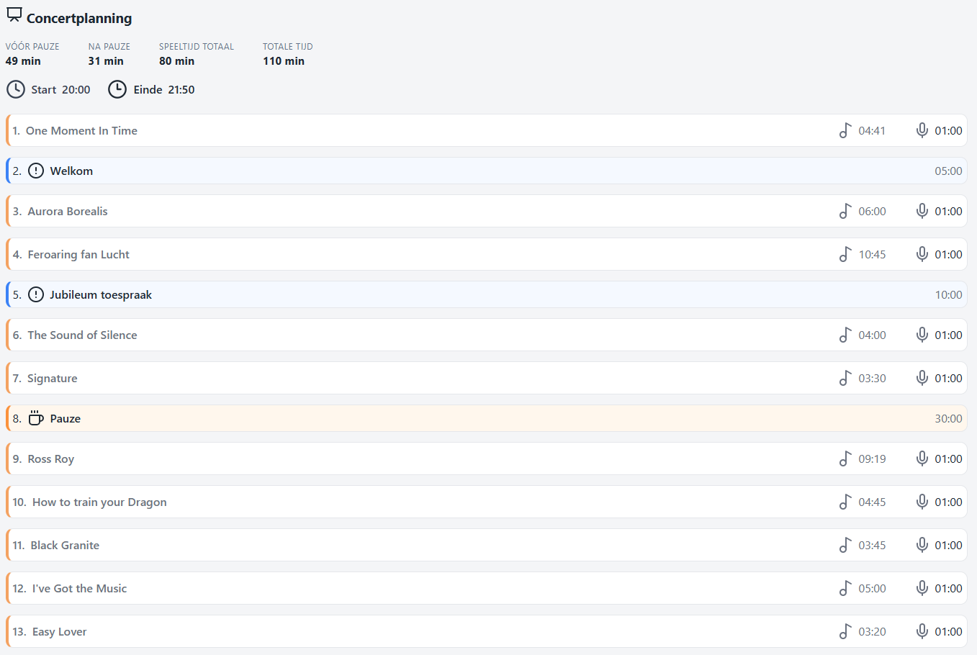Screen dimensions: 977x655
Task: Click the music note icon for Easy Lover
Action: point(845,631)
